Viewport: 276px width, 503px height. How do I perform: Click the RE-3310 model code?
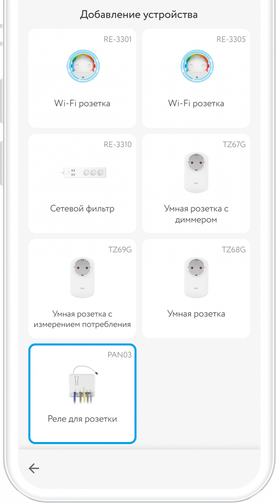pyautogui.click(x=118, y=145)
